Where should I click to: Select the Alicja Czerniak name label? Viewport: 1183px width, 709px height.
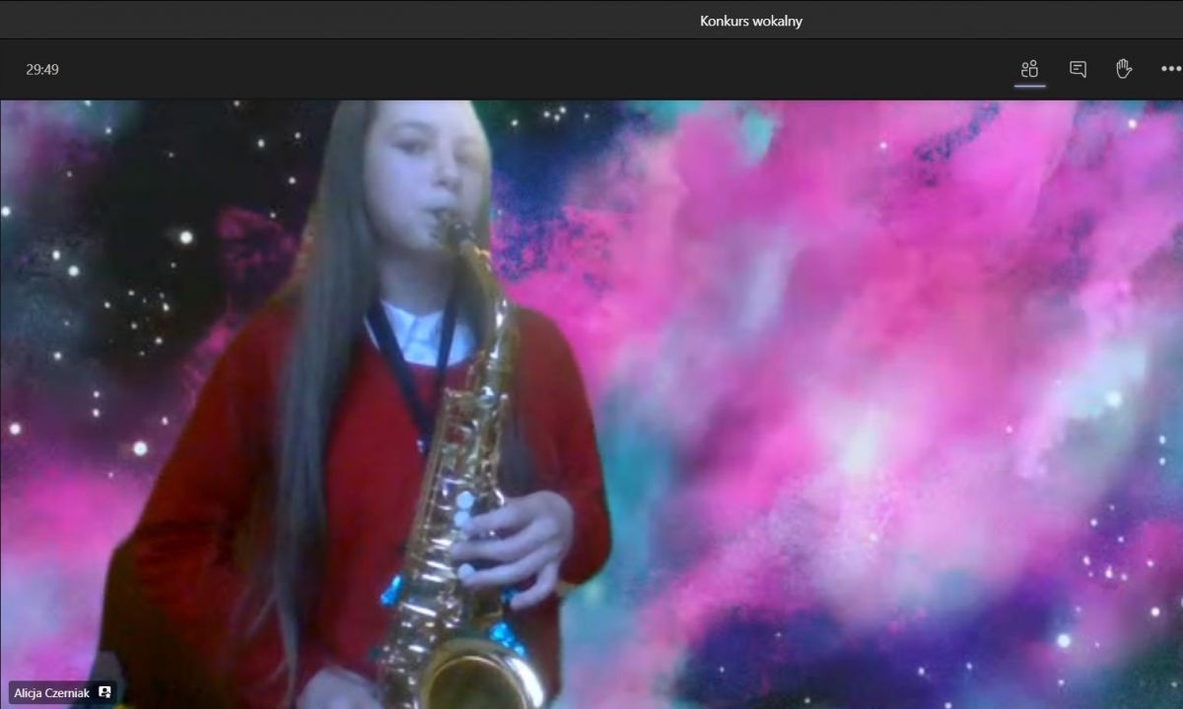click(x=51, y=692)
